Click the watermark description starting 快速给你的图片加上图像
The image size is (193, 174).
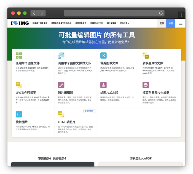(x=117, y=99)
